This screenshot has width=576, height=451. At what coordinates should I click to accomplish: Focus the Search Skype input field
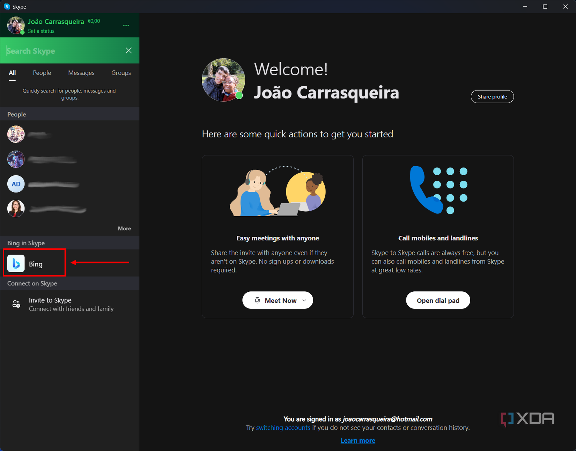pyautogui.click(x=63, y=51)
